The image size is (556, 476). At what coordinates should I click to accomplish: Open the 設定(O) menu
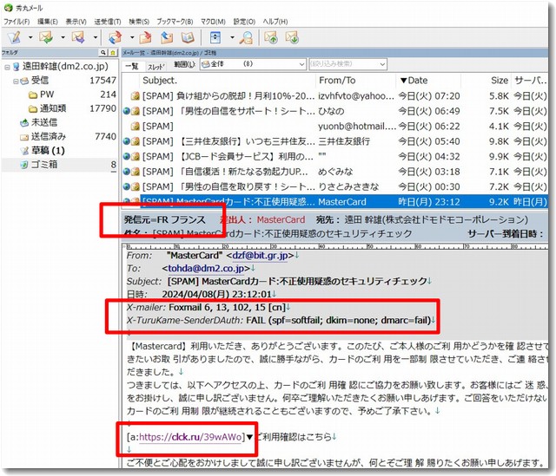coord(244,22)
